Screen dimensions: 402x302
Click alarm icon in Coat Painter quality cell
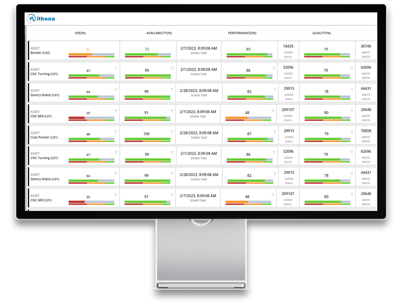click(352, 132)
